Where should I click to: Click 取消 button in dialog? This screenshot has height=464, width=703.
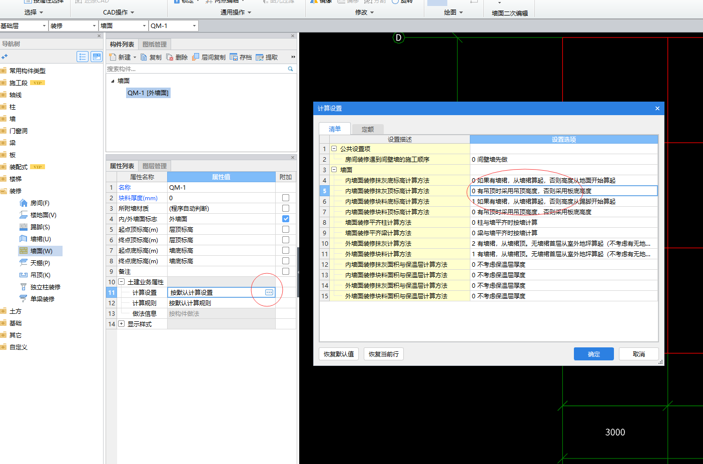click(639, 354)
